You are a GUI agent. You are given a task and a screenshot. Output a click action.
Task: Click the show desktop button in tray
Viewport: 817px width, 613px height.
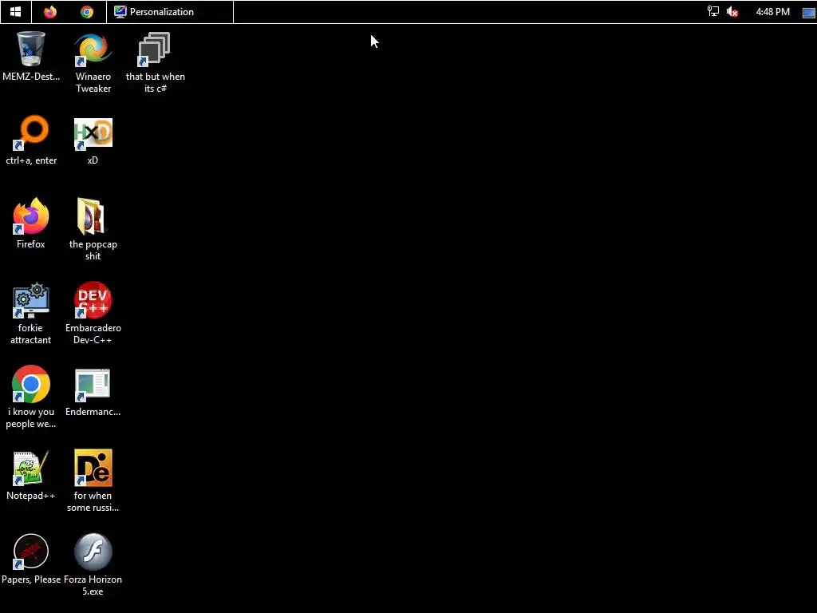point(809,12)
